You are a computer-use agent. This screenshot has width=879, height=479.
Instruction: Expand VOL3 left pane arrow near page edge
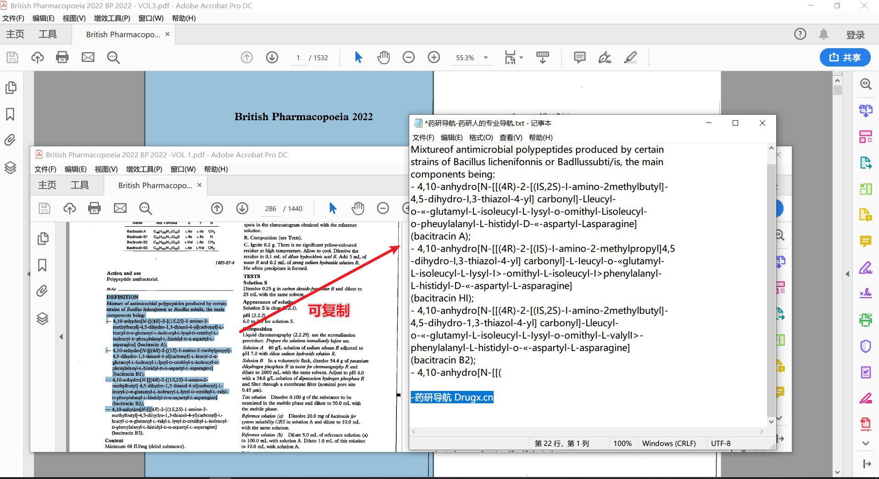[x=28, y=274]
